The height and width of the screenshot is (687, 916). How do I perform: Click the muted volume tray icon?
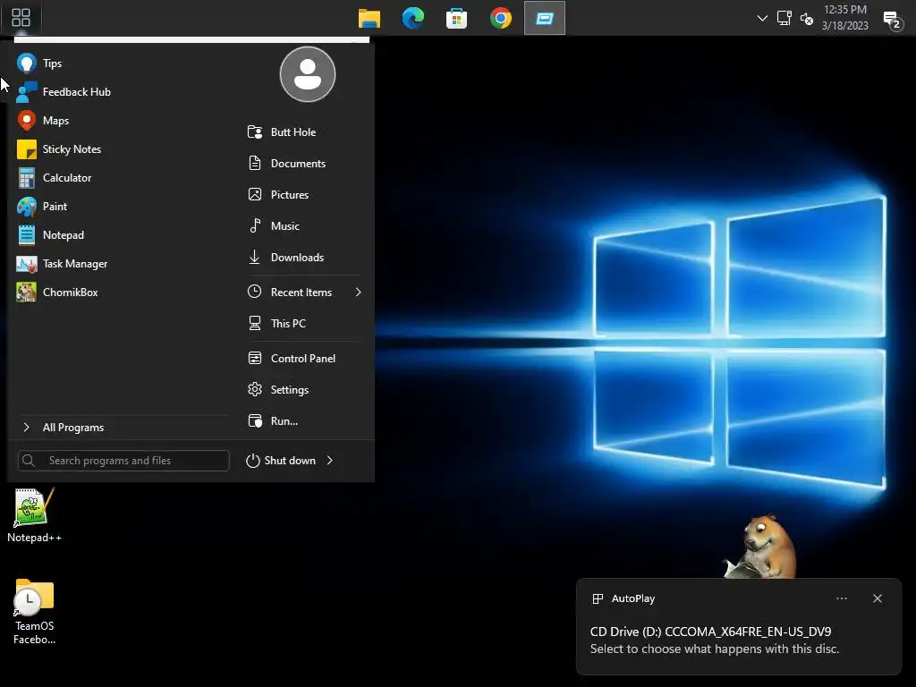pos(807,19)
